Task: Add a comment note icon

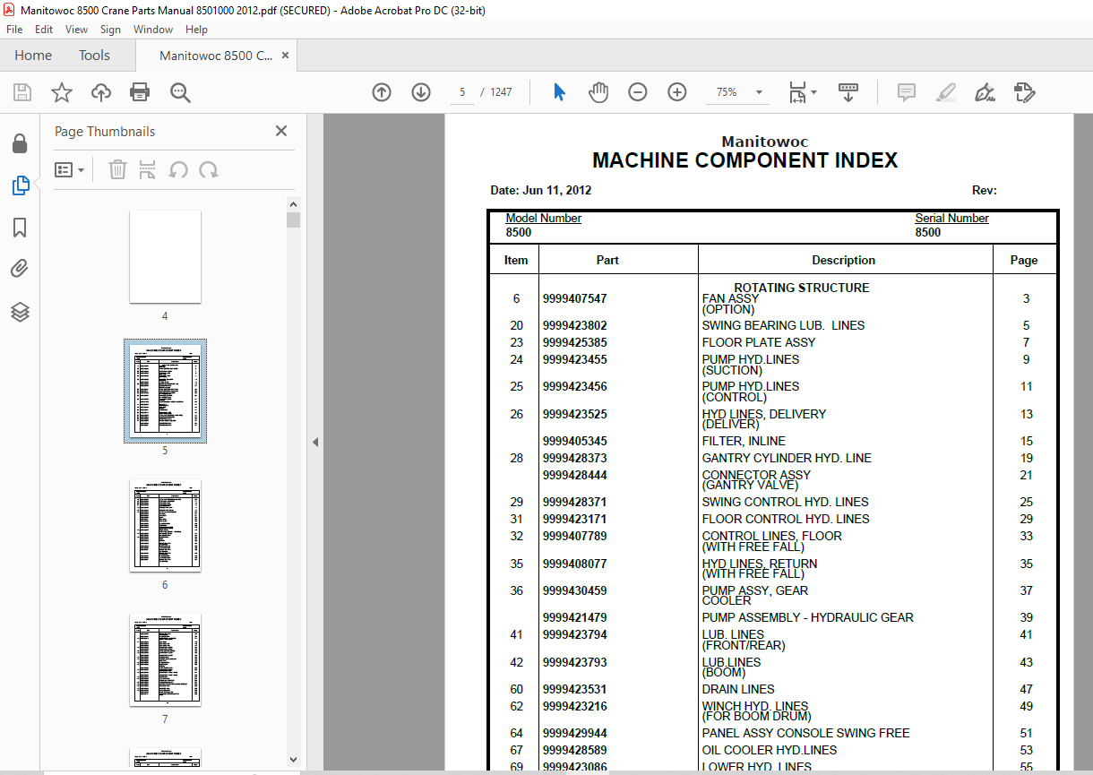Action: (x=907, y=92)
